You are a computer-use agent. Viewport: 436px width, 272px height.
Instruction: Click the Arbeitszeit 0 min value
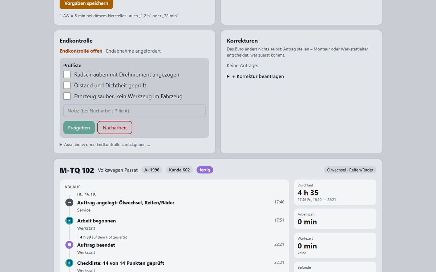(307, 222)
